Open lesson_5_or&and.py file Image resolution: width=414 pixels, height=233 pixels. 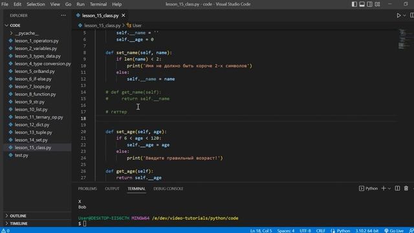tap(34, 71)
